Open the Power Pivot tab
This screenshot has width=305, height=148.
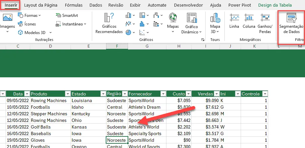pos(240,5)
